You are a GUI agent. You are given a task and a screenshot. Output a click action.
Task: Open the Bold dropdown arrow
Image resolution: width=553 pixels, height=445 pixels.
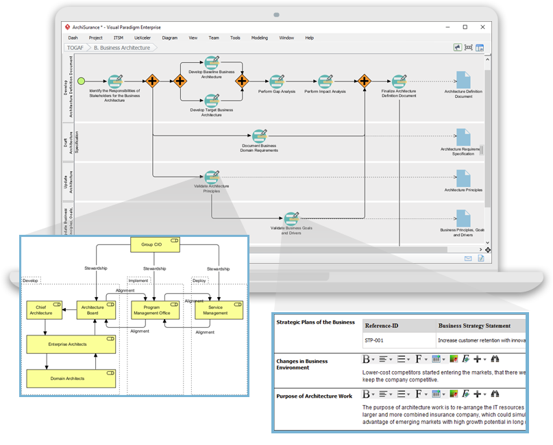point(374,359)
